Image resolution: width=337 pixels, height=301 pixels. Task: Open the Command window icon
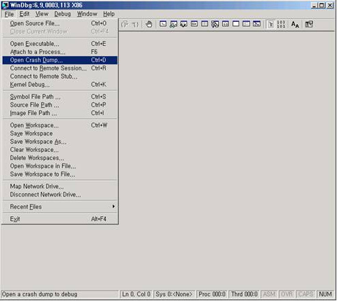coord(163,24)
